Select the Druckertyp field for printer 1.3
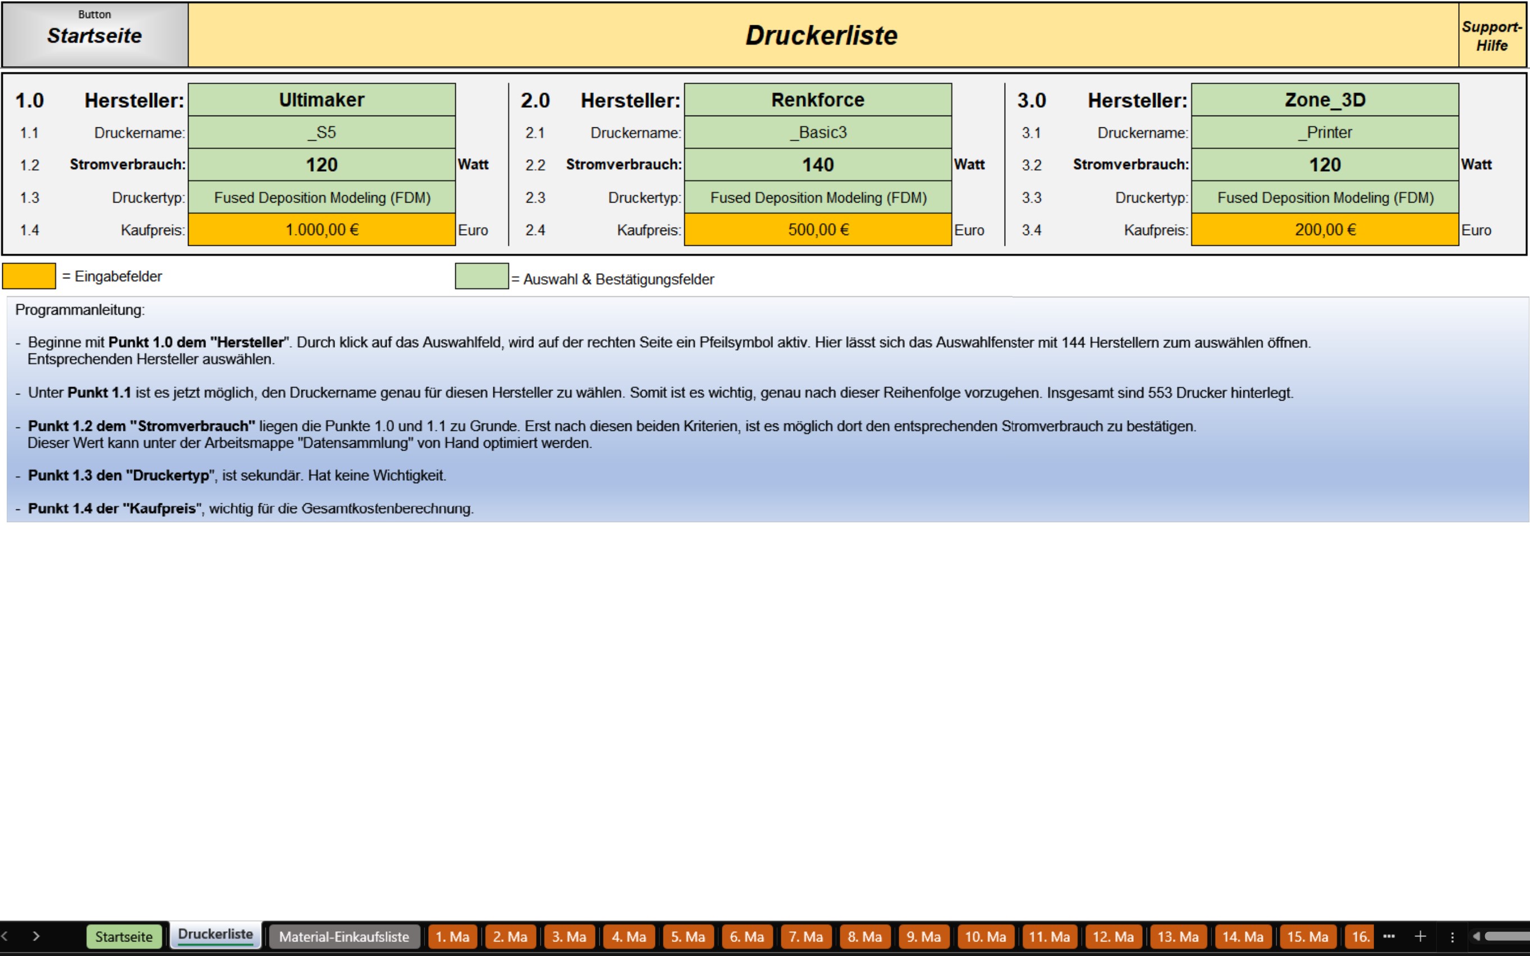This screenshot has width=1530, height=956. pyautogui.click(x=321, y=197)
